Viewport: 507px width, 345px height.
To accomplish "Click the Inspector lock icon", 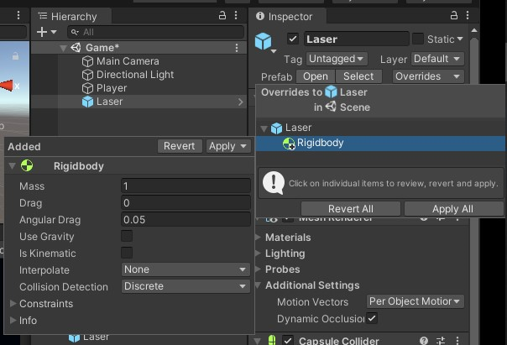I will click(454, 15).
